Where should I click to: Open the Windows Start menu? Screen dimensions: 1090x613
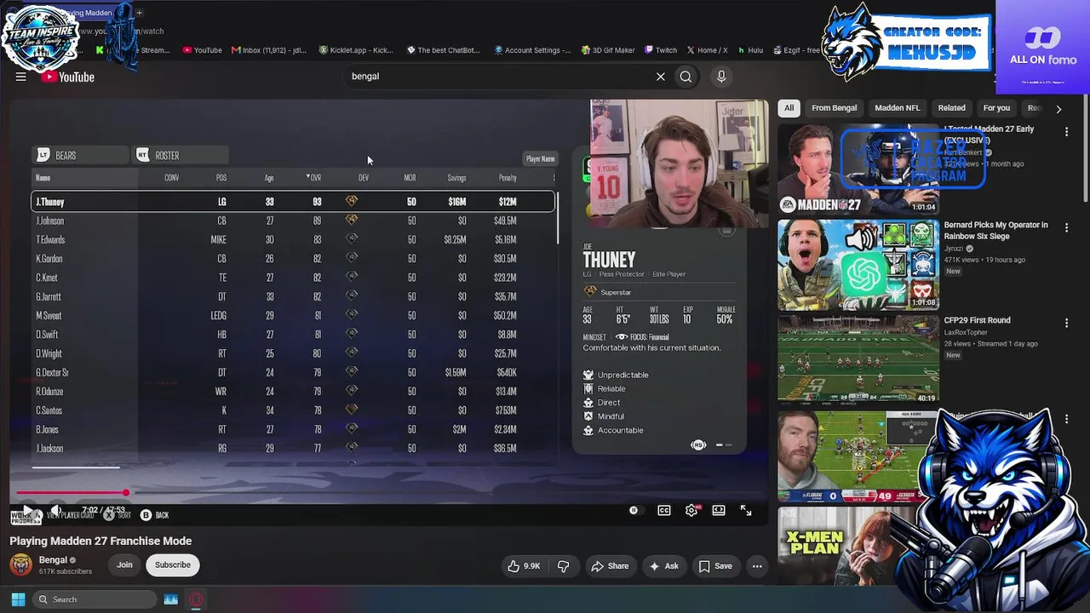[x=18, y=599]
